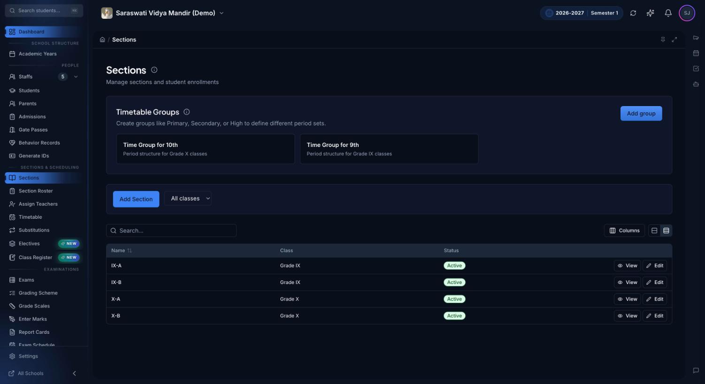Open chat feedback icon at bottom right
This screenshot has height=384, width=705.
[x=696, y=370]
